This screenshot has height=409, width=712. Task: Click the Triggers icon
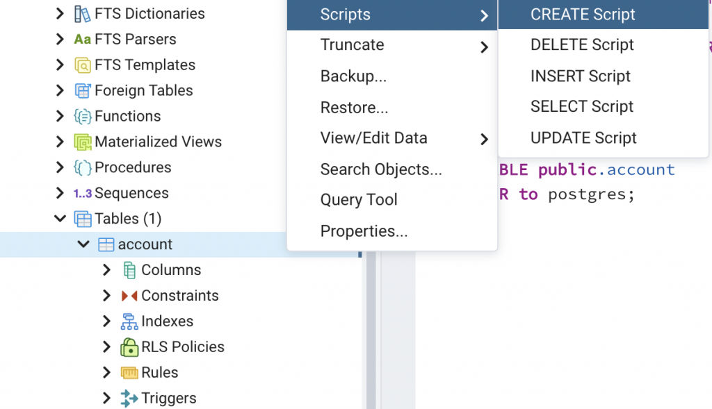[x=129, y=399]
